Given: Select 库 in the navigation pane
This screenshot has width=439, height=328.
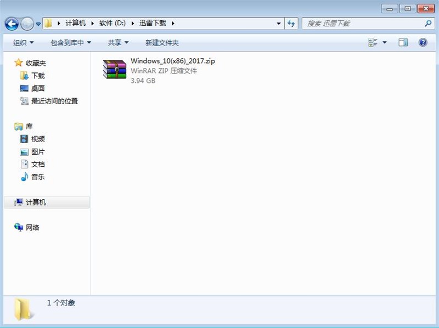Looking at the screenshot, I should (x=29, y=127).
